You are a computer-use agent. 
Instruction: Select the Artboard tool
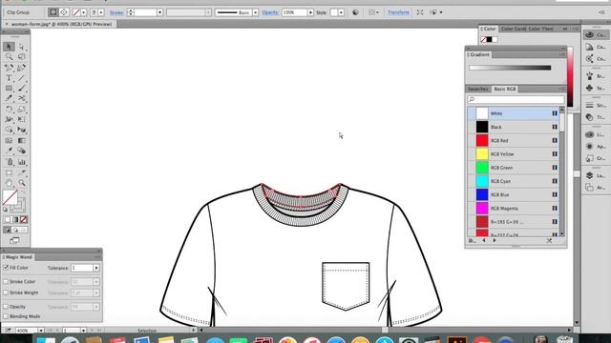[x=9, y=172]
